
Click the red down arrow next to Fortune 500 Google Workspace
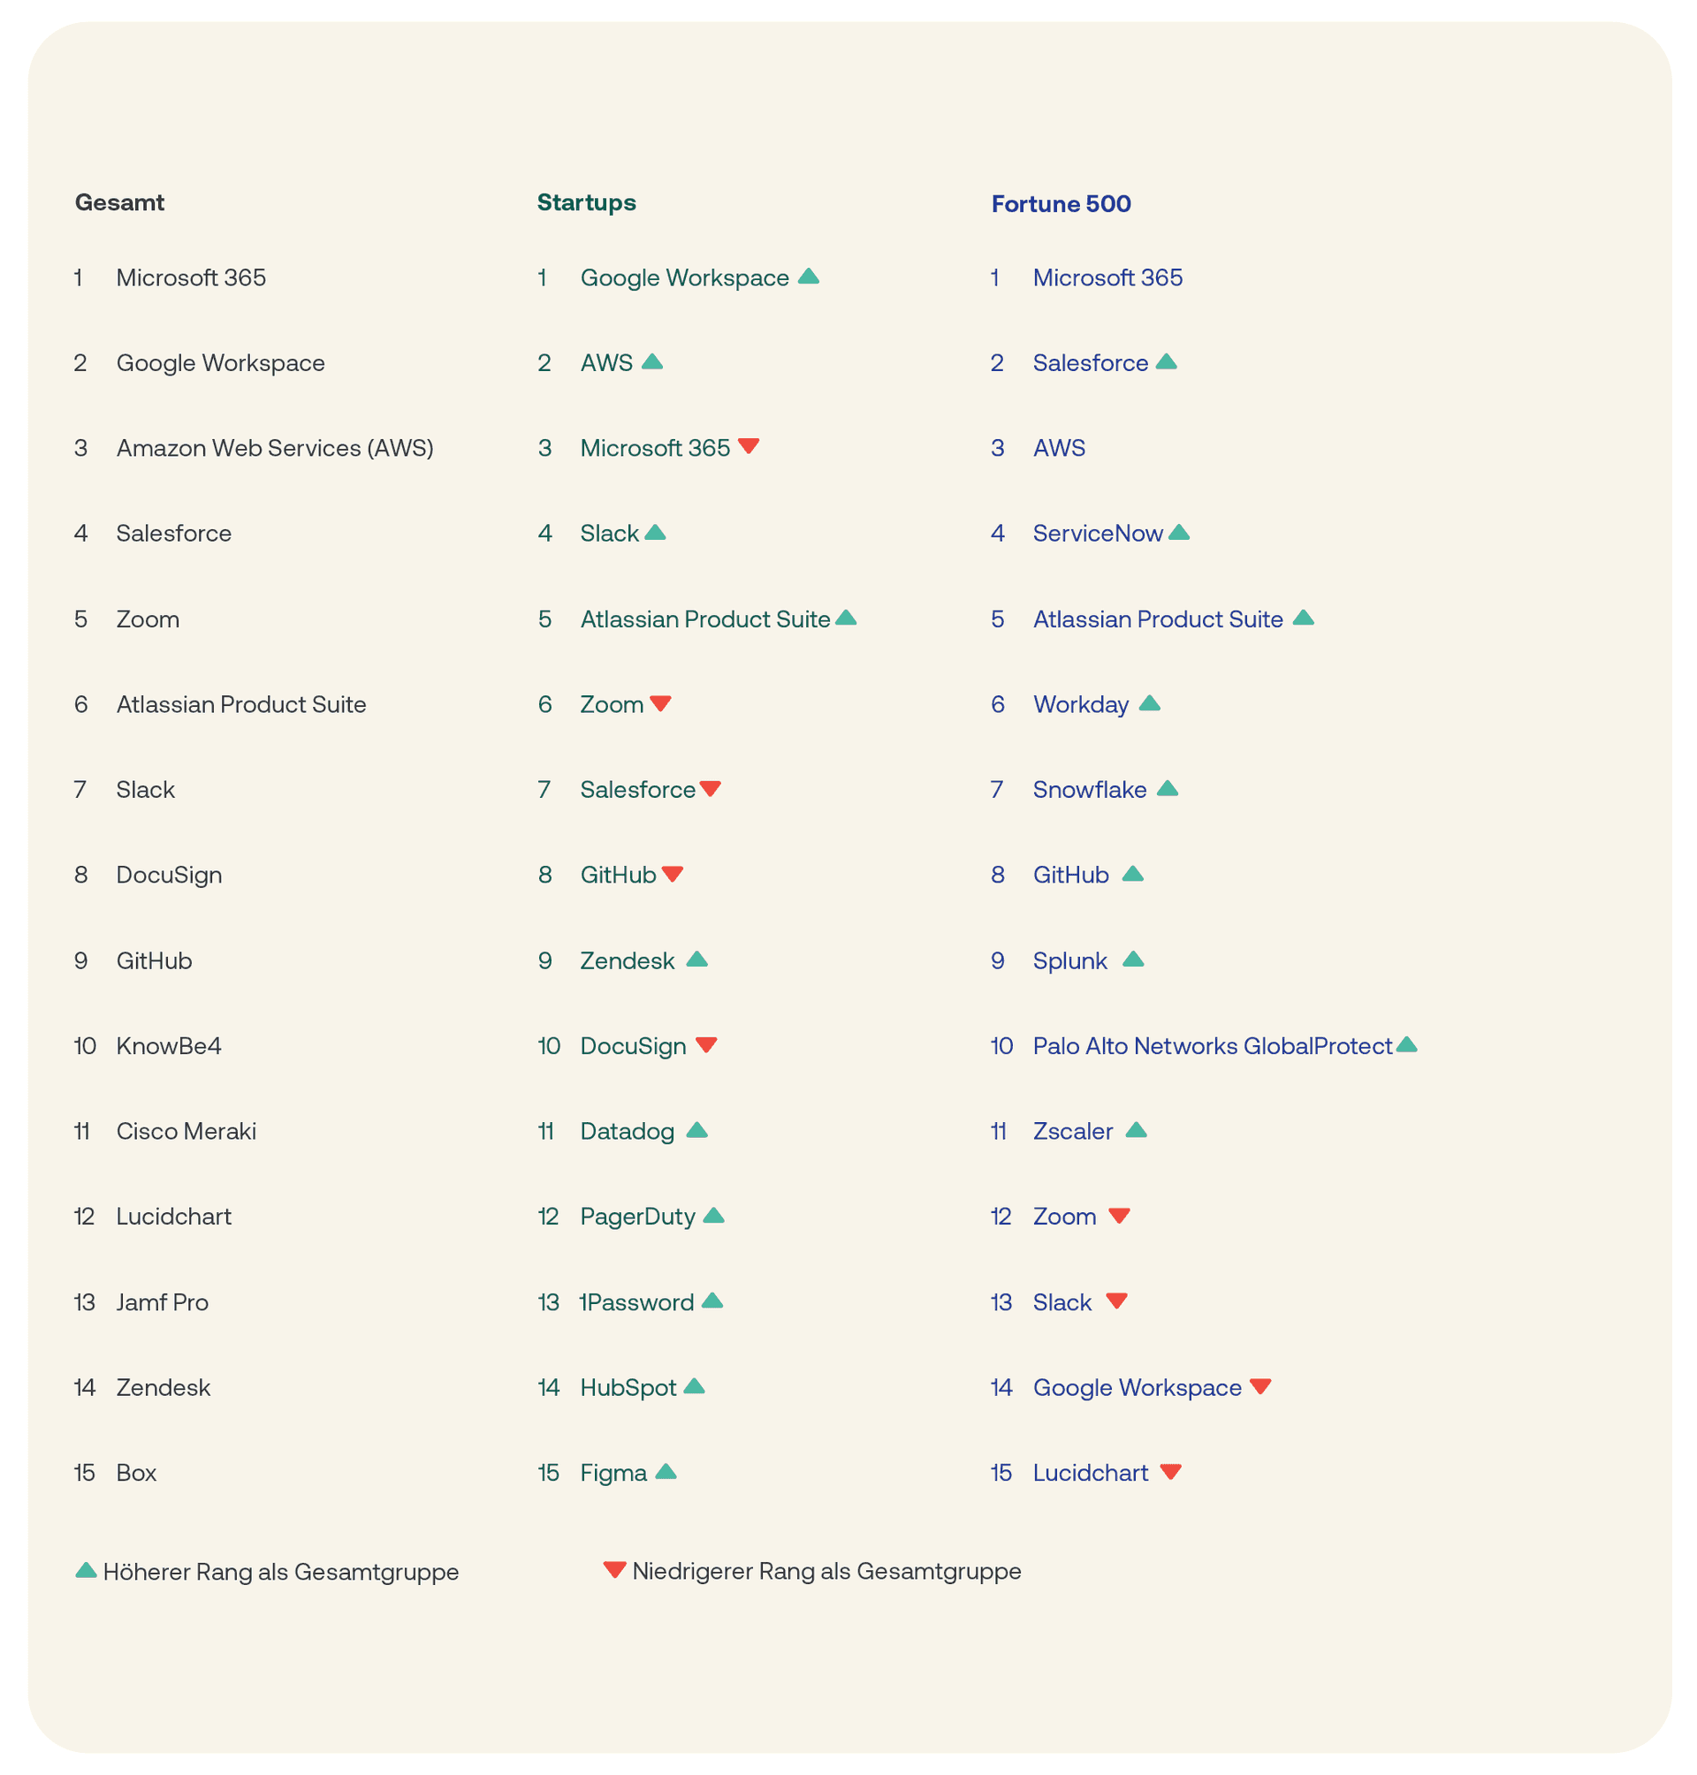point(1261,1386)
